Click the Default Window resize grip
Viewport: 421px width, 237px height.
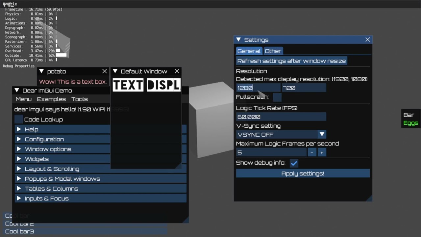178,166
